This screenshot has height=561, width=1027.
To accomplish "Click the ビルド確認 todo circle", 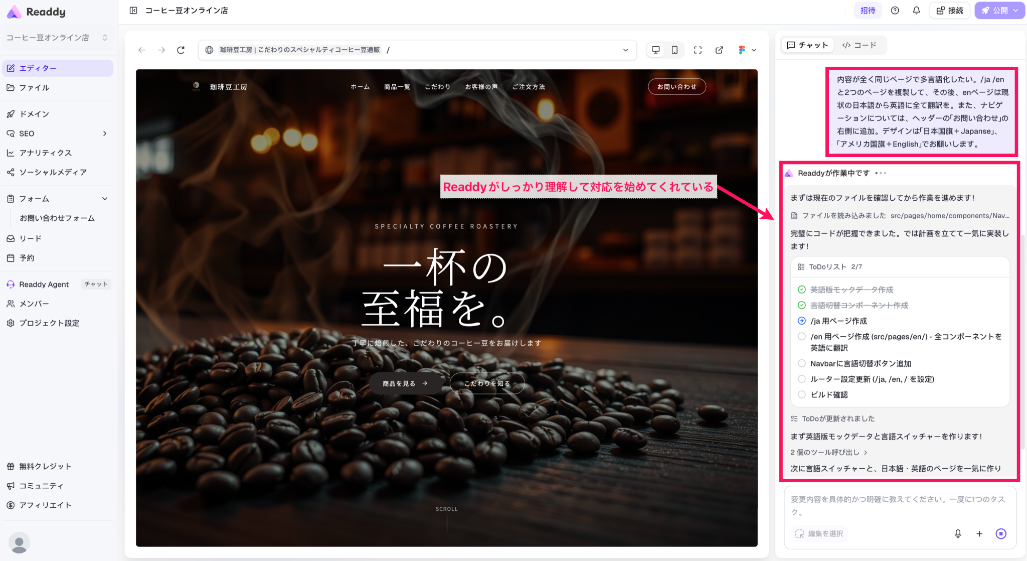I will [x=801, y=394].
